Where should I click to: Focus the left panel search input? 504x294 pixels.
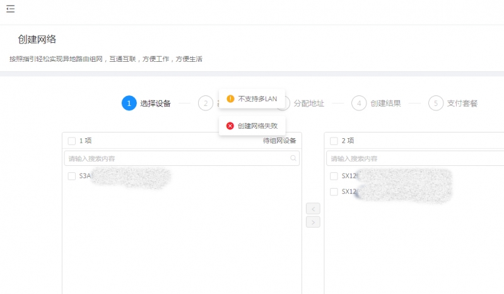coord(177,158)
